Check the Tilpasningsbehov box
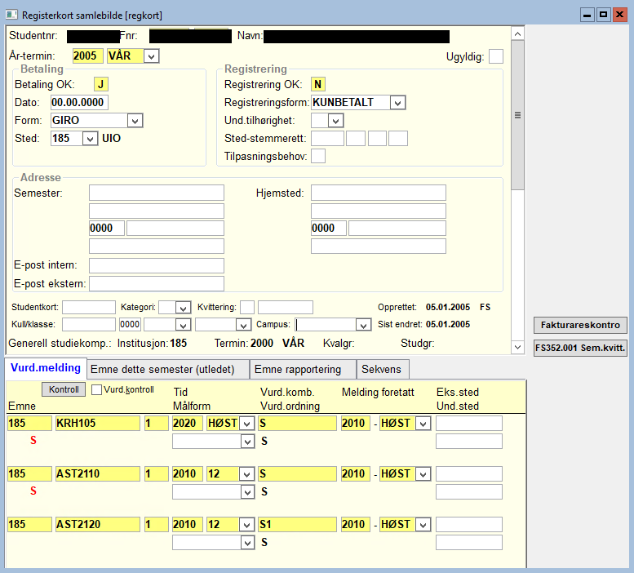Viewport: 634px width, 573px height. point(318,156)
